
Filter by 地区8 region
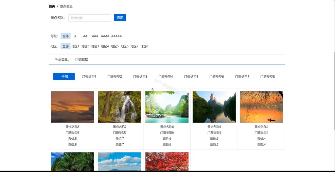coord(144,46)
